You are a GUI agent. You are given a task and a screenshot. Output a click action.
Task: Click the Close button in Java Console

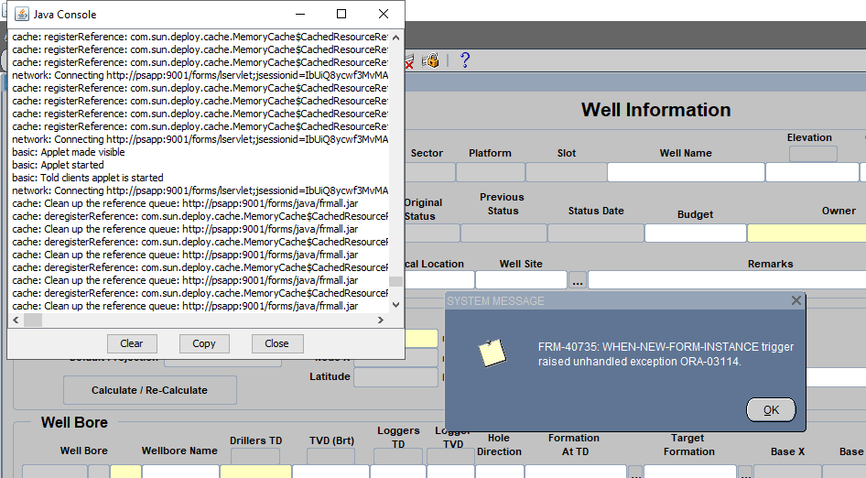[x=276, y=343]
